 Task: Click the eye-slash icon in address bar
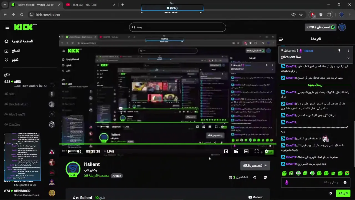pyautogui.click(x=293, y=15)
